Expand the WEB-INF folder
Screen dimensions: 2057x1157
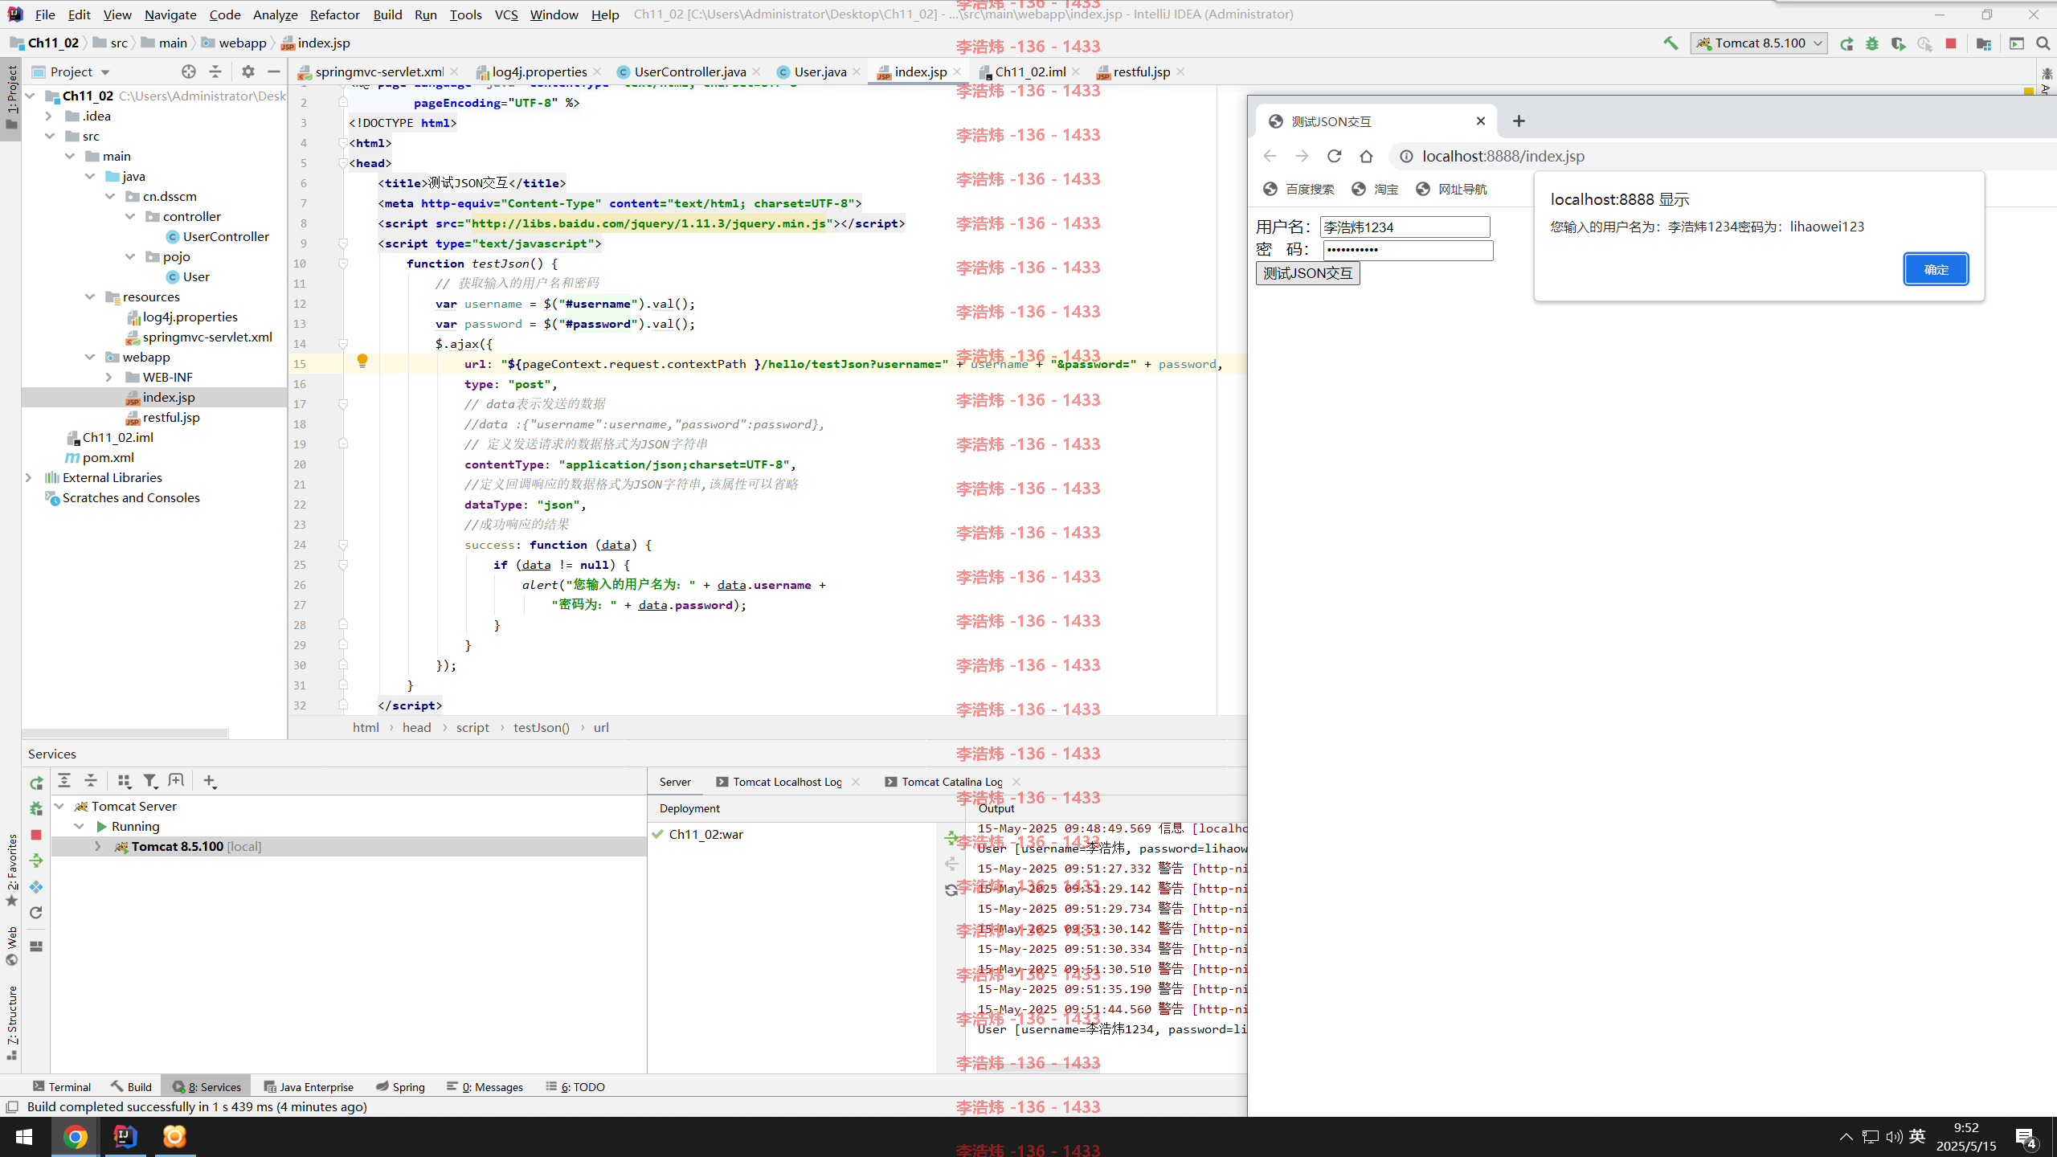pos(109,377)
